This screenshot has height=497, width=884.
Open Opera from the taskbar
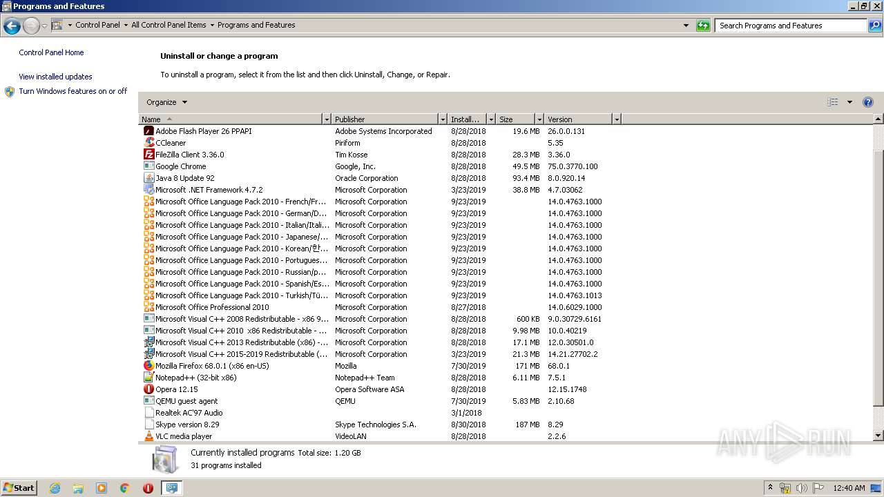[148, 488]
